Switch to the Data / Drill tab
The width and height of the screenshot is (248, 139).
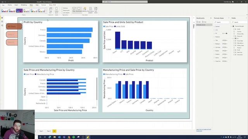coord(52,5)
